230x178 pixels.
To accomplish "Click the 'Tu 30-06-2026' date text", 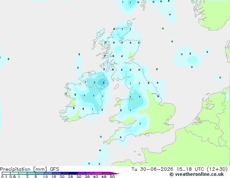I will coord(152,169).
